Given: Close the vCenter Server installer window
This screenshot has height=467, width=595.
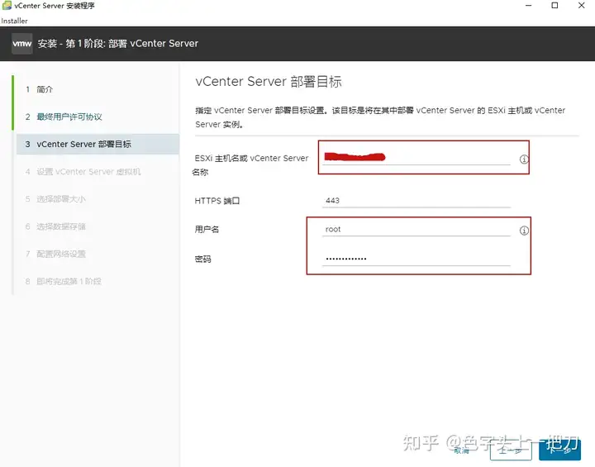Looking at the screenshot, I should tap(581, 5).
